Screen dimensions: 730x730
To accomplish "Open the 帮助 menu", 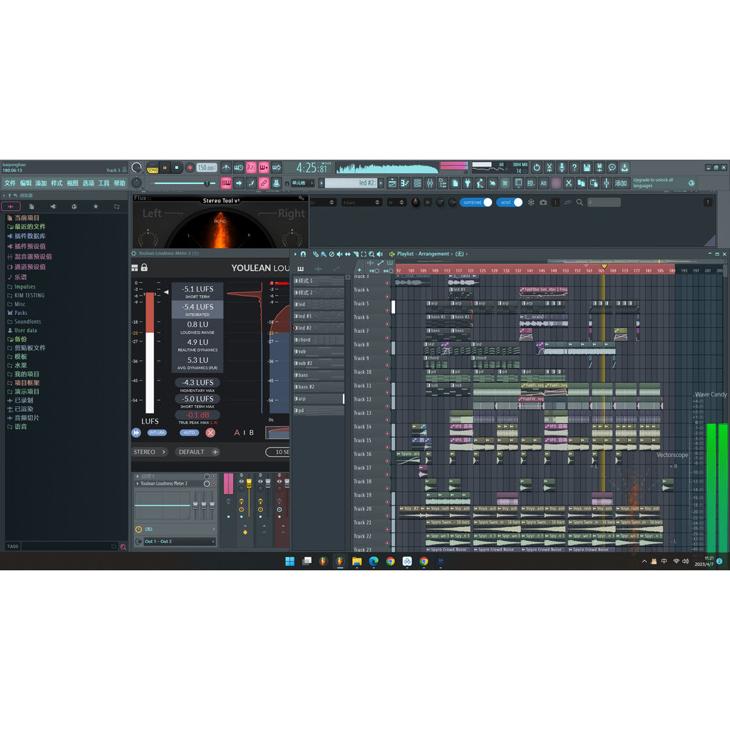I will point(120,183).
